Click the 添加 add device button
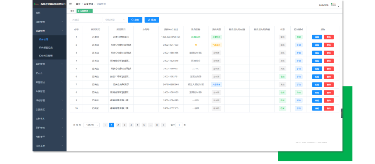The width and height of the screenshot is (375, 164). [152, 20]
